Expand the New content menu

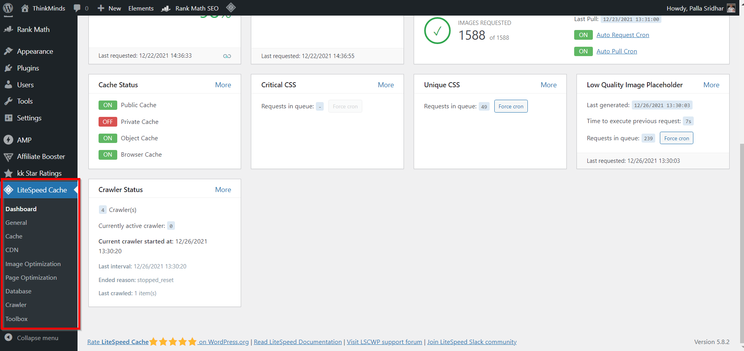click(x=109, y=8)
